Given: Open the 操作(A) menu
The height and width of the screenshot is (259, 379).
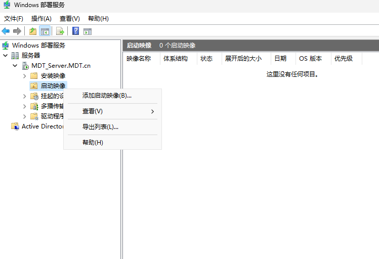Looking at the screenshot, I should [x=41, y=19].
